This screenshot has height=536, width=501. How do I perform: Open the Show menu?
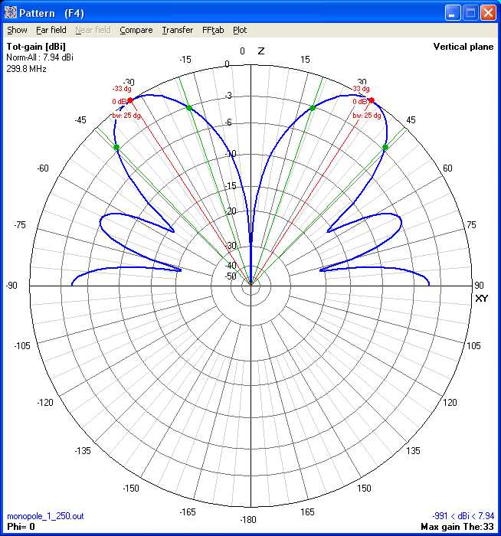(x=17, y=30)
